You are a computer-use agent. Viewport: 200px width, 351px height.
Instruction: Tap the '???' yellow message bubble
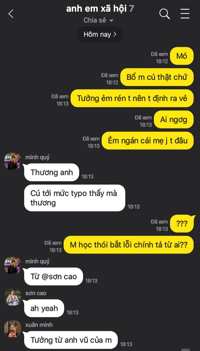[x=182, y=224]
